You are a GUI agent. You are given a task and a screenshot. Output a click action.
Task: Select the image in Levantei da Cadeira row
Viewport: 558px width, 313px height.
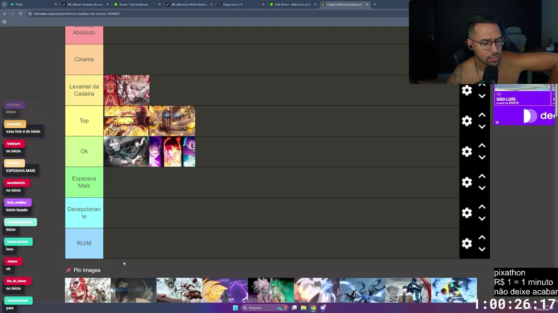pyautogui.click(x=126, y=90)
